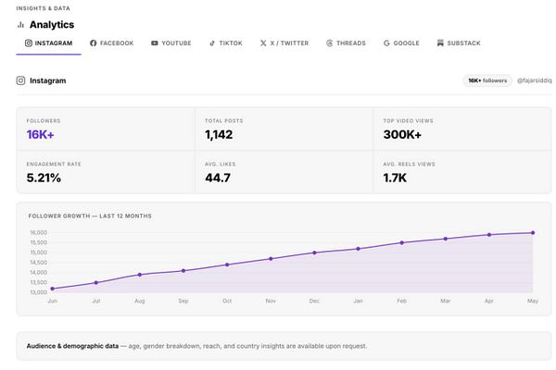
Task: Click the Engagement Rate value 5.21%
Action: [x=44, y=179]
